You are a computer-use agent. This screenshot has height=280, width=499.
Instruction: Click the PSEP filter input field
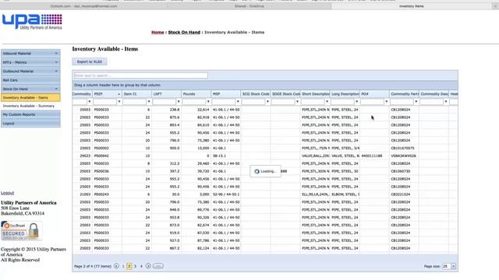click(104, 102)
